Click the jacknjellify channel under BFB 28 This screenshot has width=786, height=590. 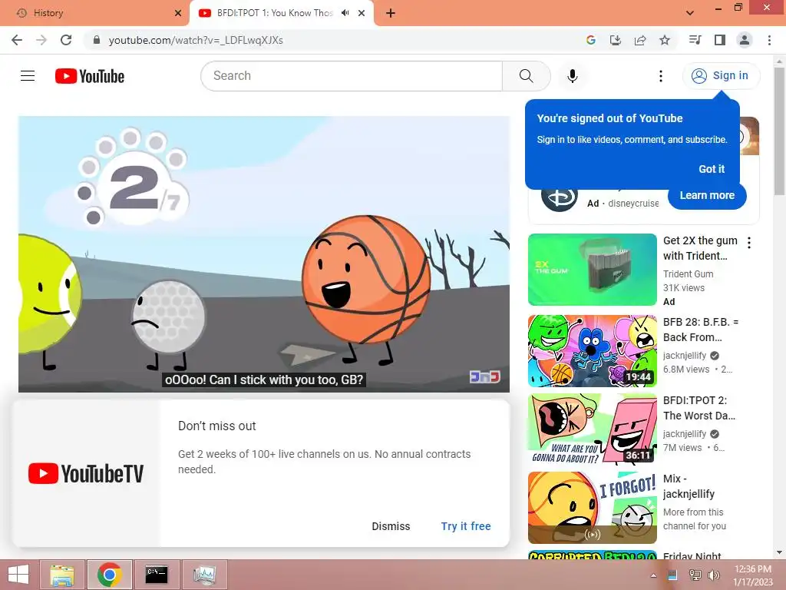(x=684, y=355)
